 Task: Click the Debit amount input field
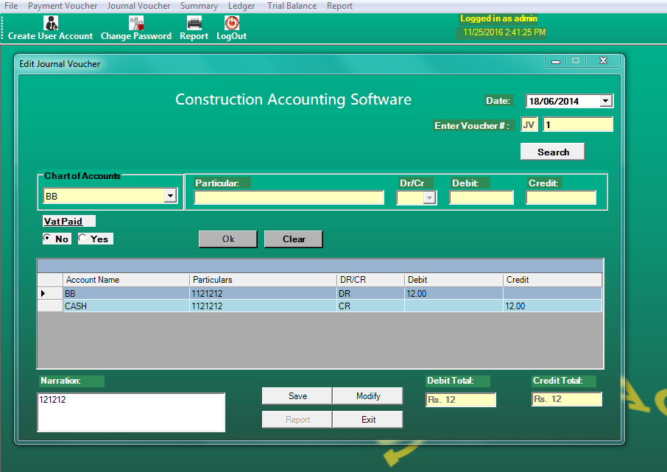tap(481, 198)
